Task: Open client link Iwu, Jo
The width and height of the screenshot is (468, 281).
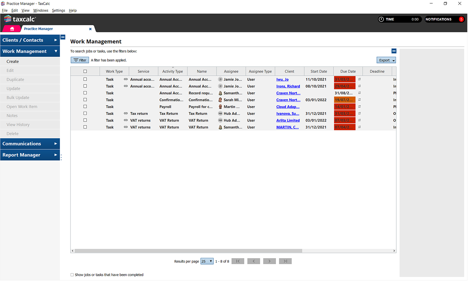Action: [282, 79]
